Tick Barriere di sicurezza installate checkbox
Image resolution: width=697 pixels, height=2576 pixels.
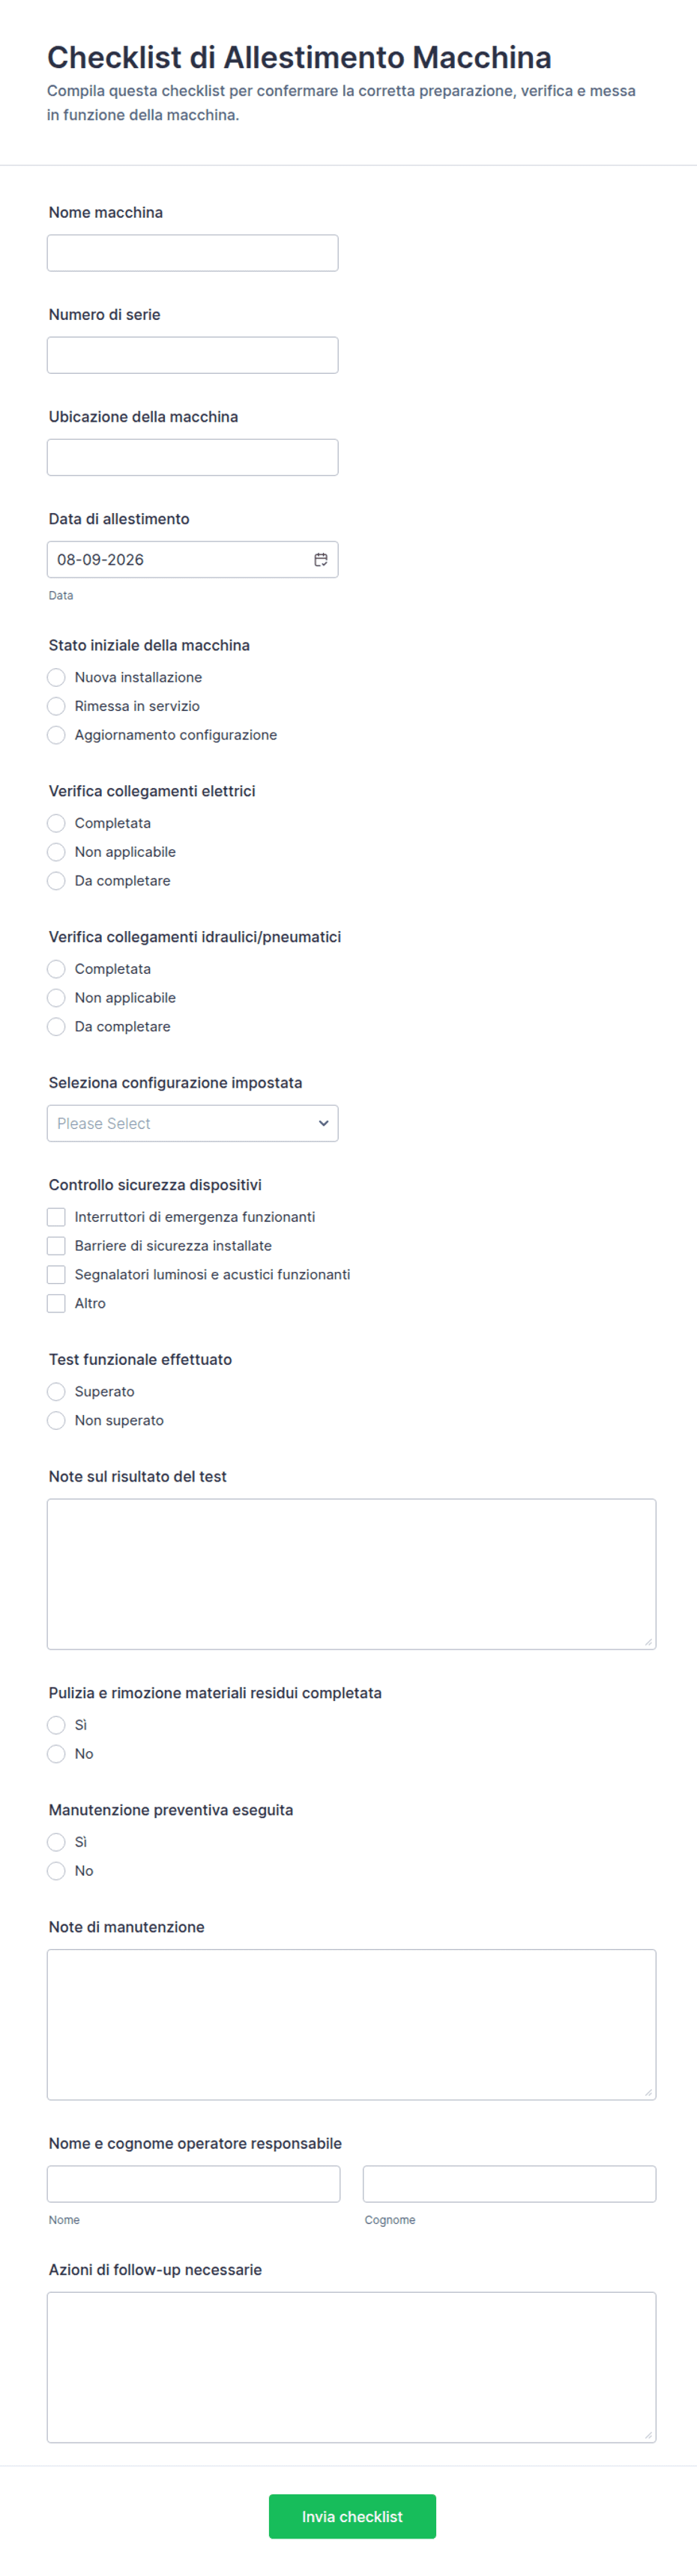click(56, 1246)
